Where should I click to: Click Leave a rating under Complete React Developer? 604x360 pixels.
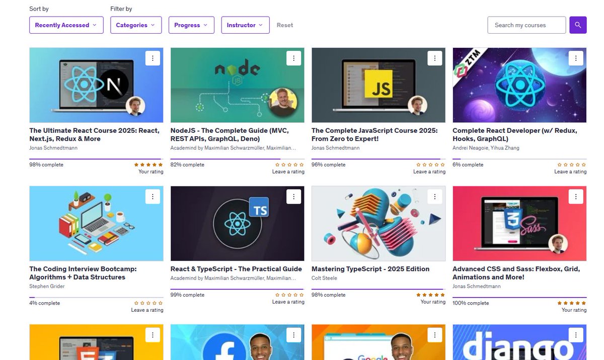click(570, 172)
